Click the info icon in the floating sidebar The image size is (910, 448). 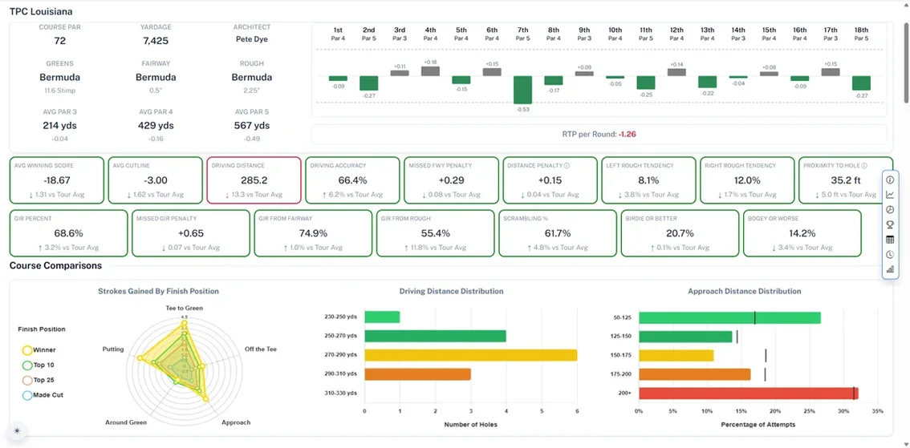[890, 180]
